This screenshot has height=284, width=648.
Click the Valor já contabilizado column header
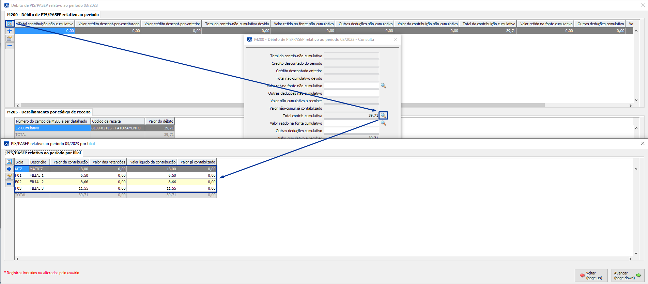197,162
